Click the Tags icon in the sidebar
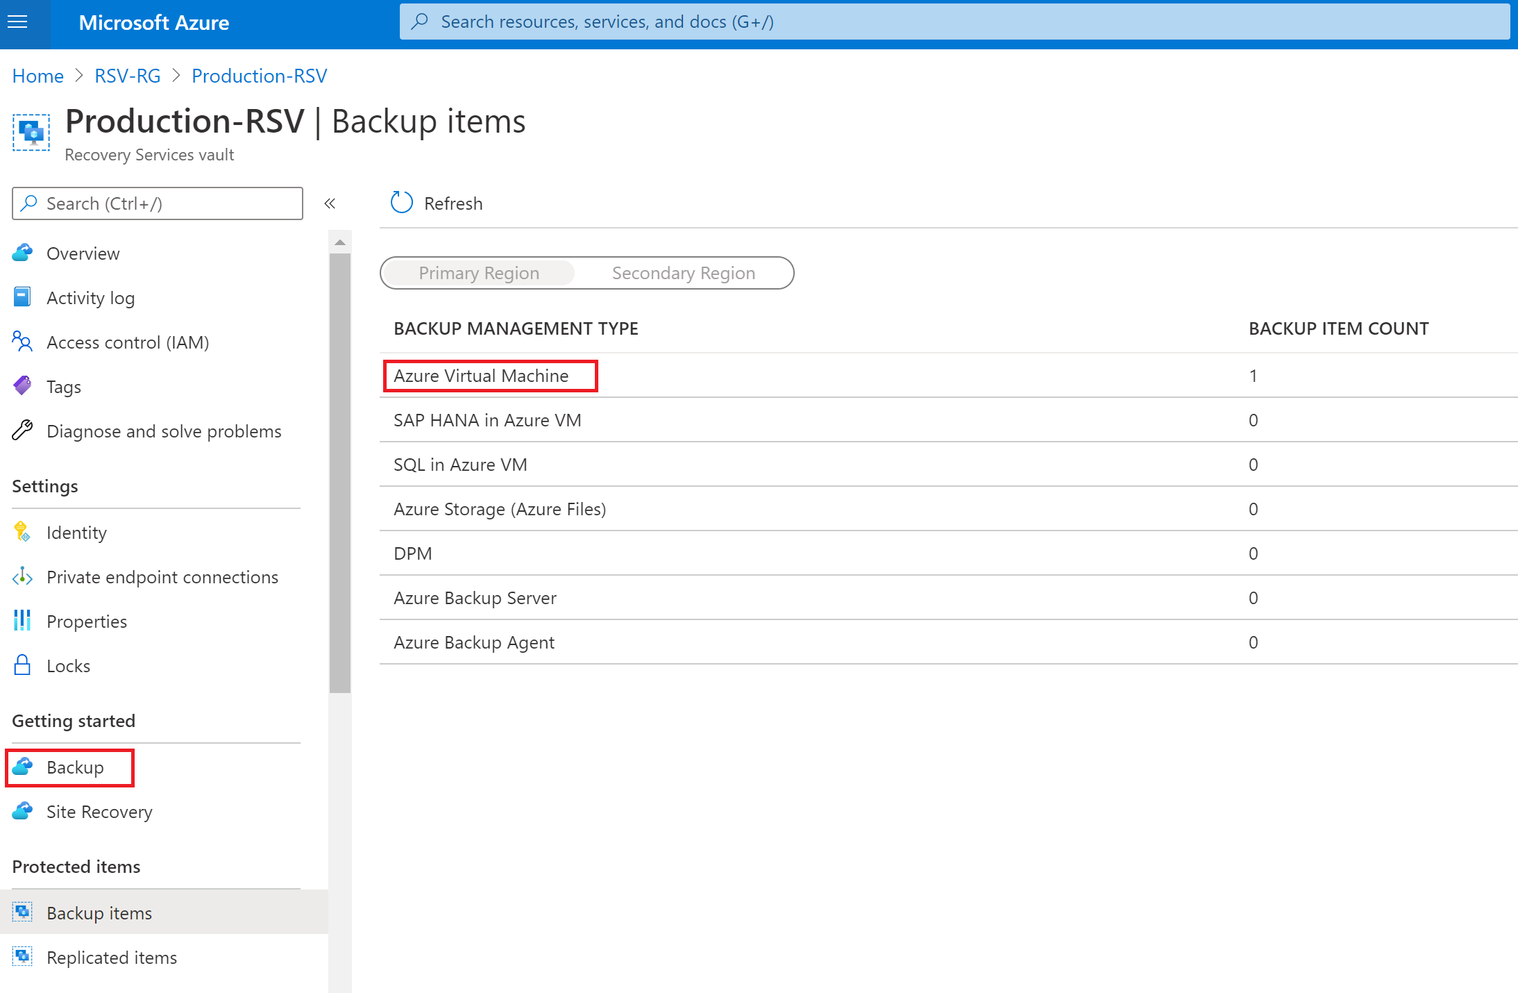This screenshot has width=1518, height=993. click(x=22, y=386)
